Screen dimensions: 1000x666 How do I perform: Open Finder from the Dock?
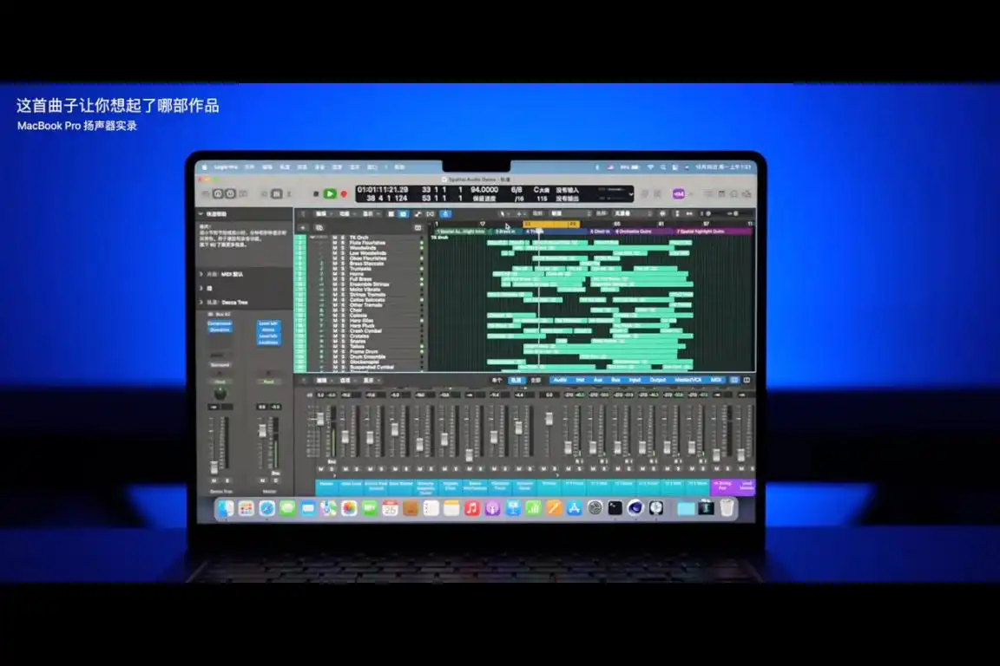coord(226,508)
